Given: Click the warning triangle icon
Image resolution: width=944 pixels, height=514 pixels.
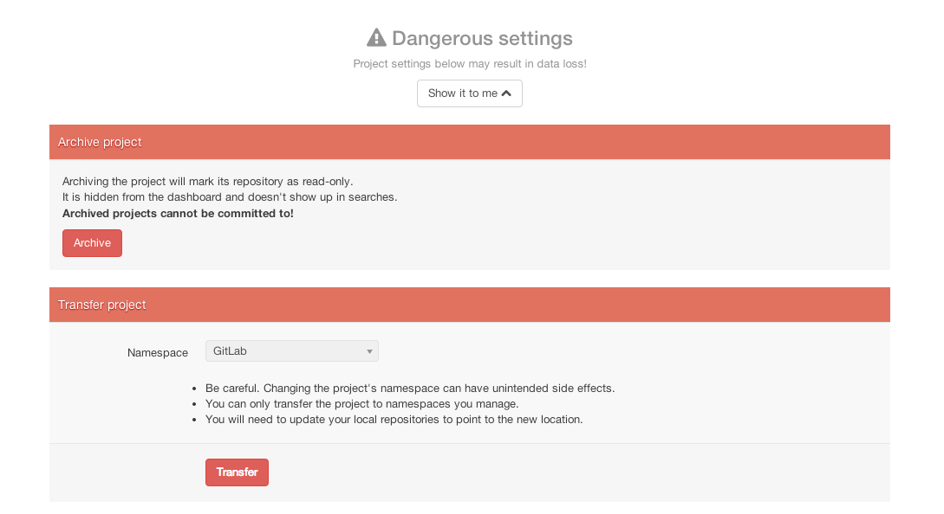Looking at the screenshot, I should (x=376, y=38).
